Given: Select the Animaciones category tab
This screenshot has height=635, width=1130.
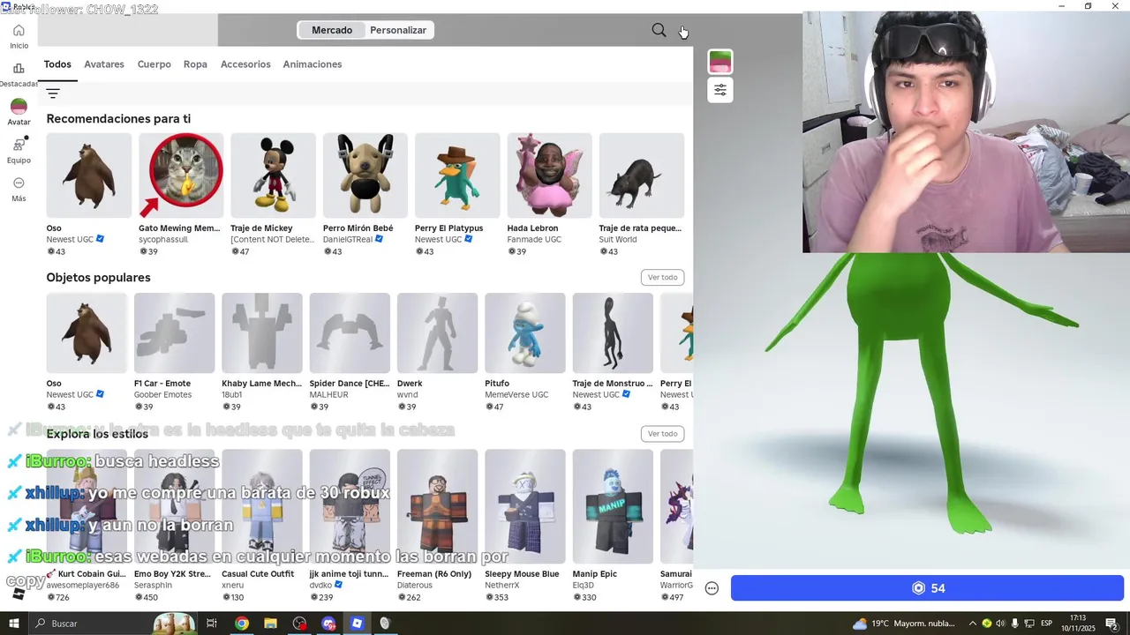Looking at the screenshot, I should [x=313, y=64].
